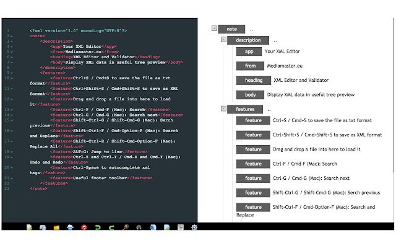396x248 pixels.
Task: Select the body tag box in tree
Action: point(250,95)
